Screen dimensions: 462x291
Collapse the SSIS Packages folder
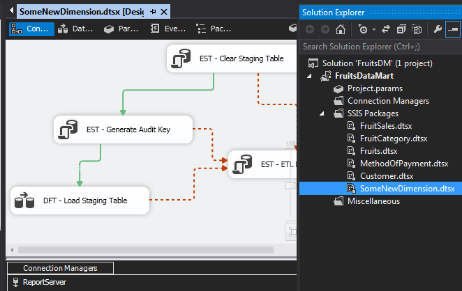(x=320, y=113)
